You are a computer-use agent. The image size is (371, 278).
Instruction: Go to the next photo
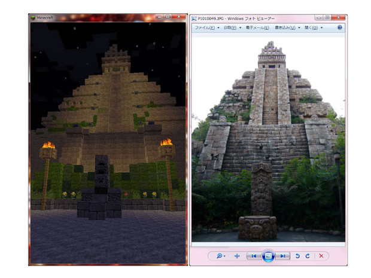282,256
